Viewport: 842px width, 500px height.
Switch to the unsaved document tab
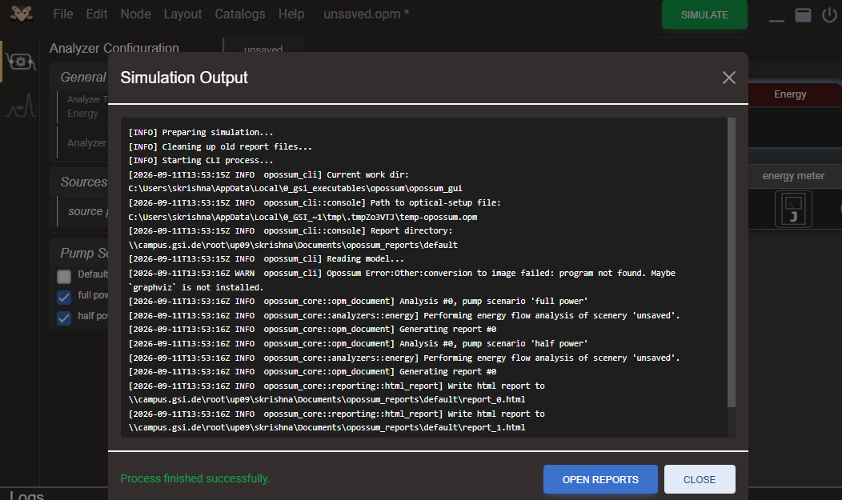[263, 49]
